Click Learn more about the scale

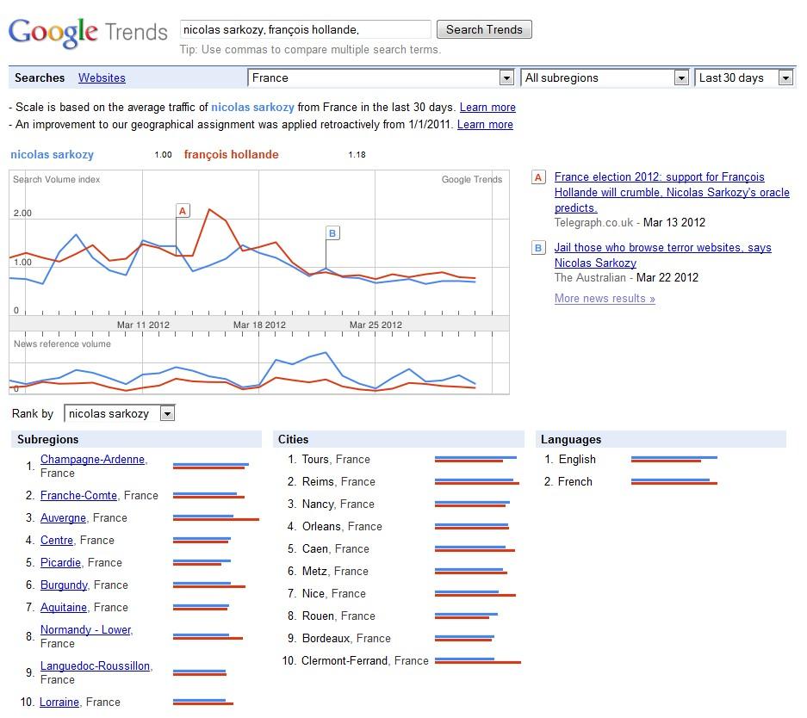(x=487, y=107)
